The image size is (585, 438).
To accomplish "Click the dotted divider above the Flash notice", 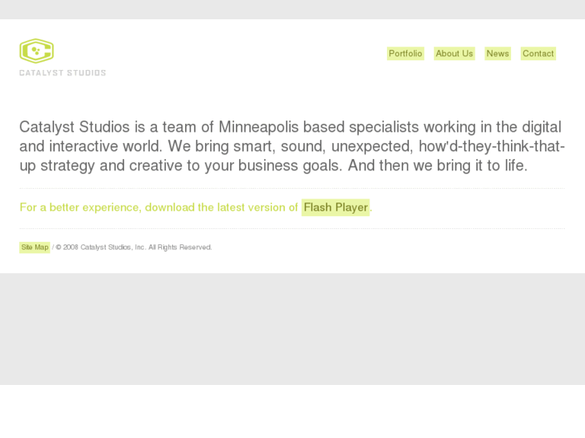I will coord(292,188).
